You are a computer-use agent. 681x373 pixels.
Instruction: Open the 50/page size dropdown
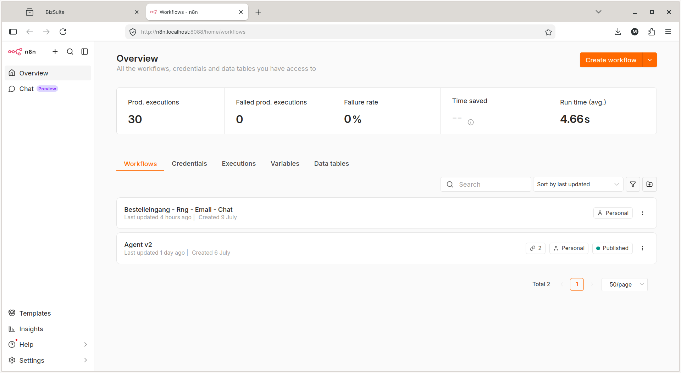point(625,284)
